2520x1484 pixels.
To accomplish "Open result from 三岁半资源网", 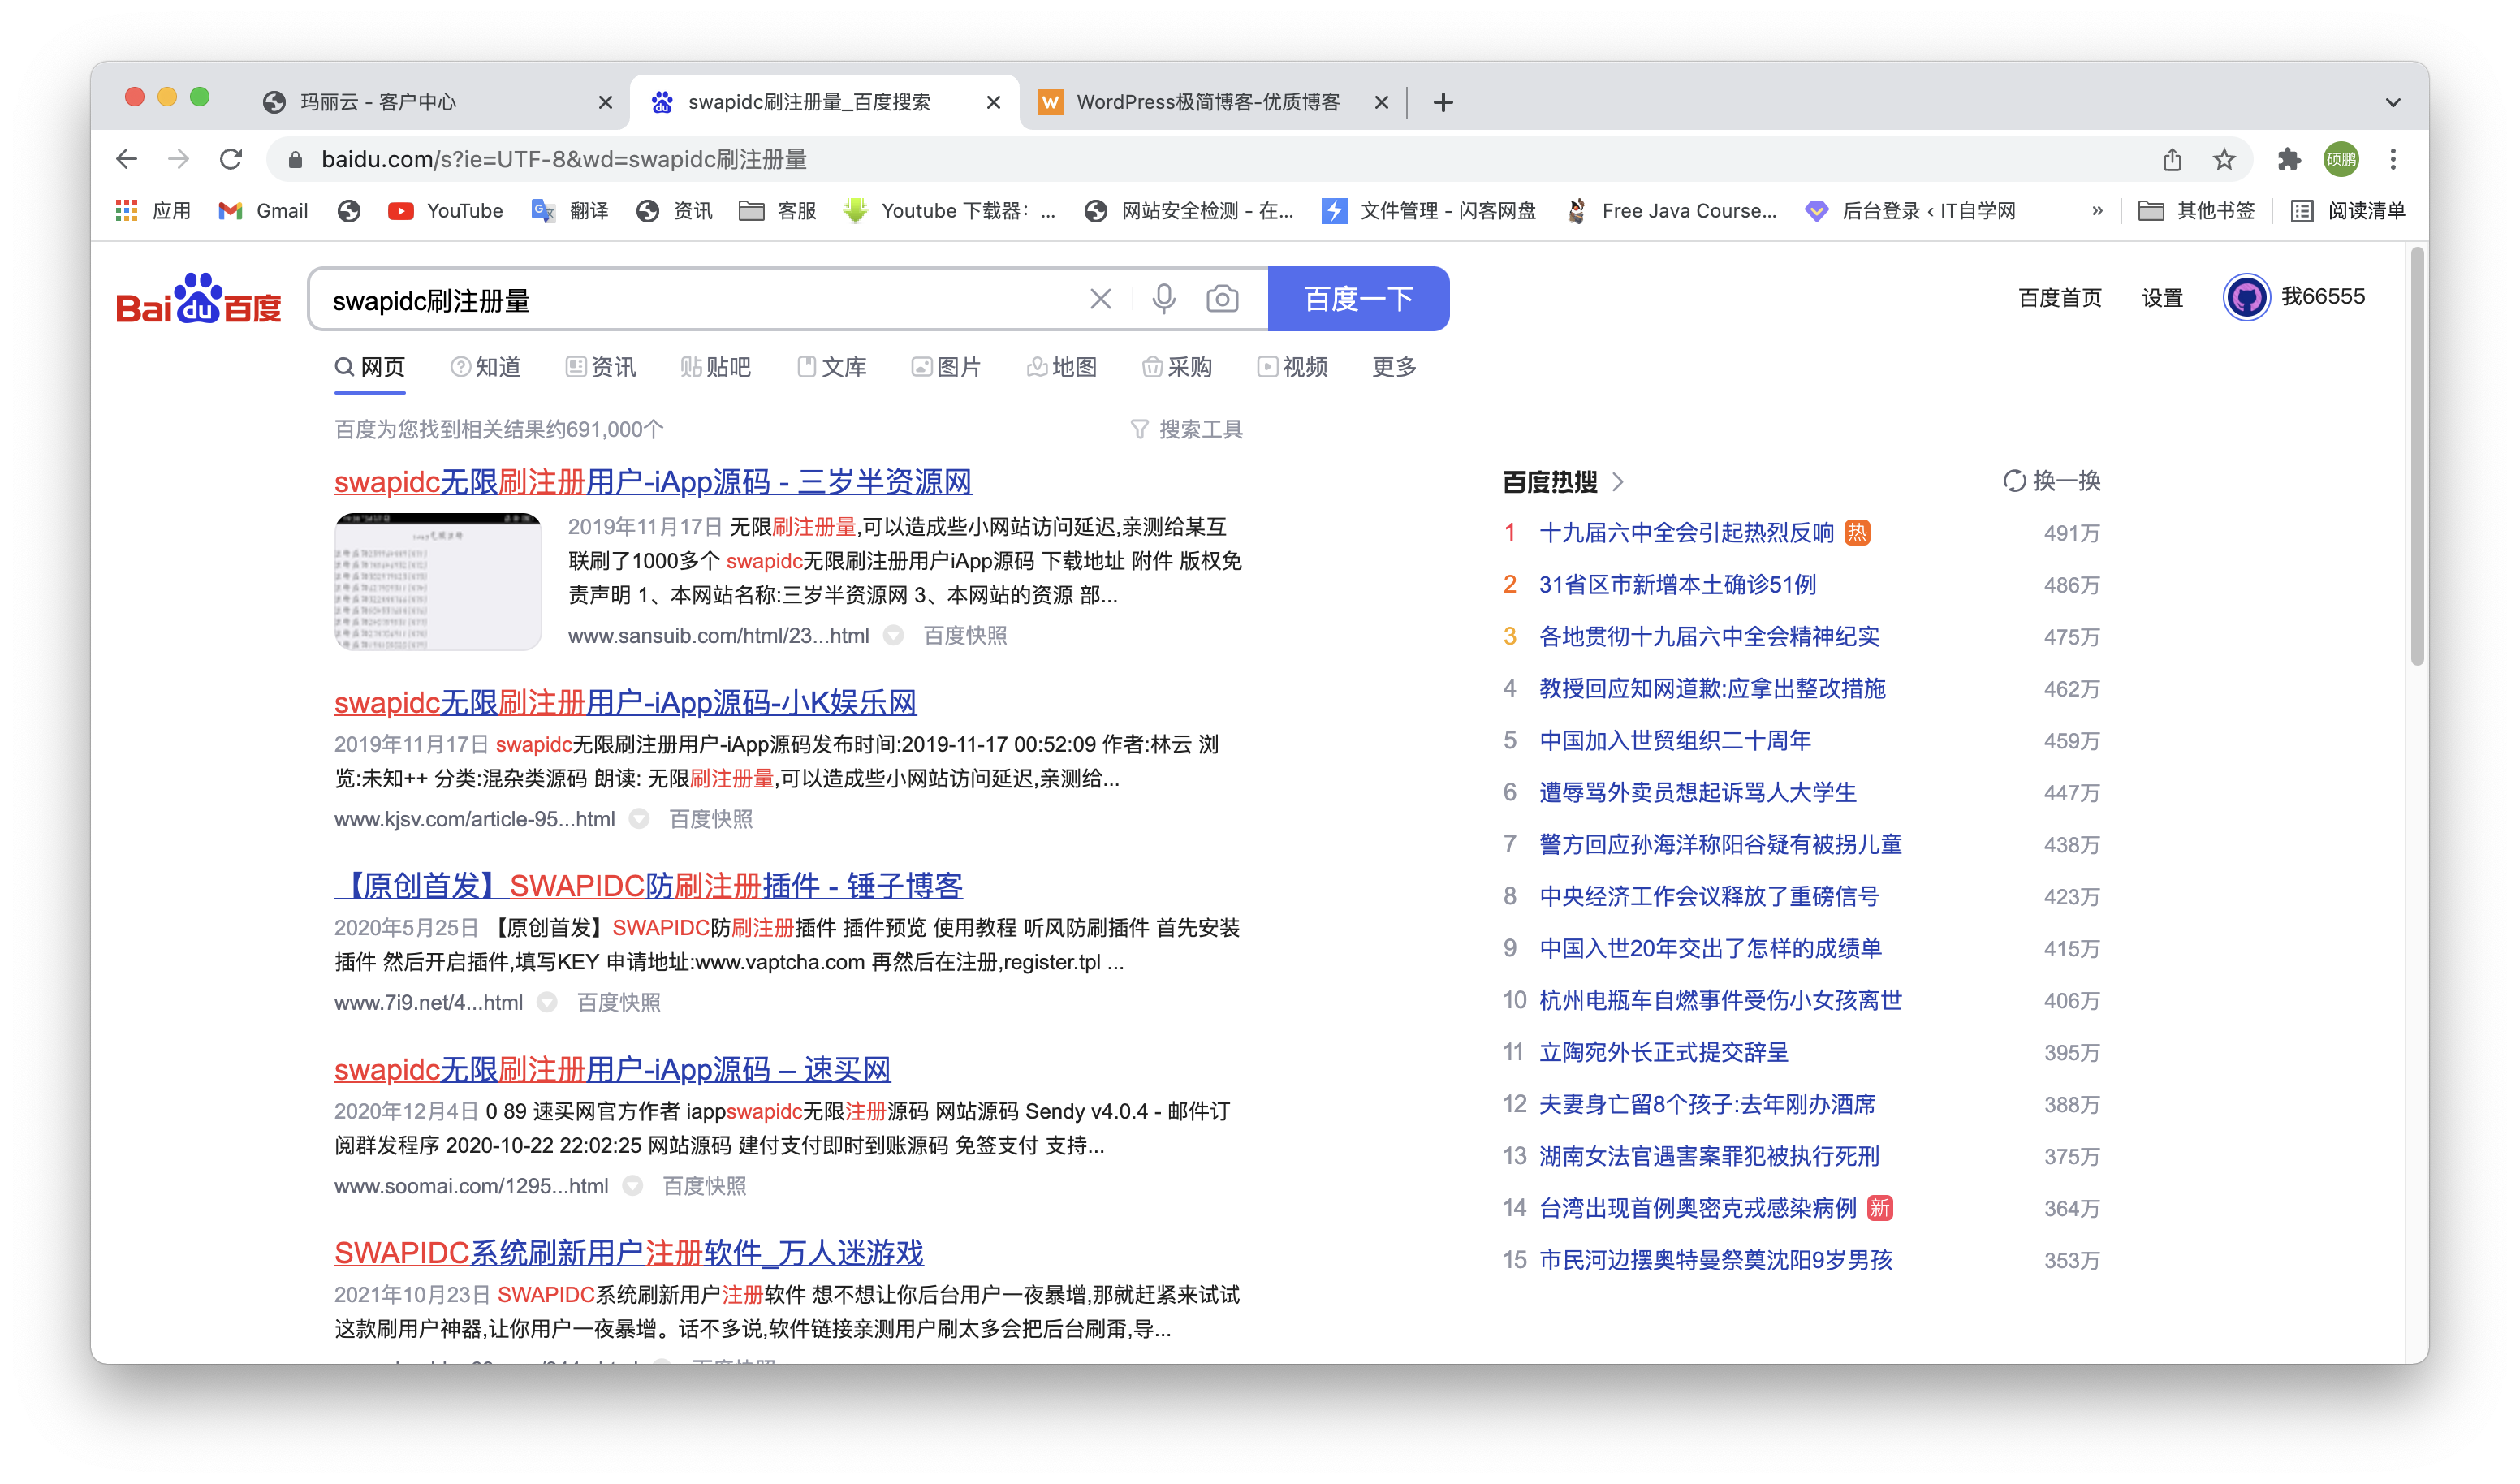I will click(653, 482).
